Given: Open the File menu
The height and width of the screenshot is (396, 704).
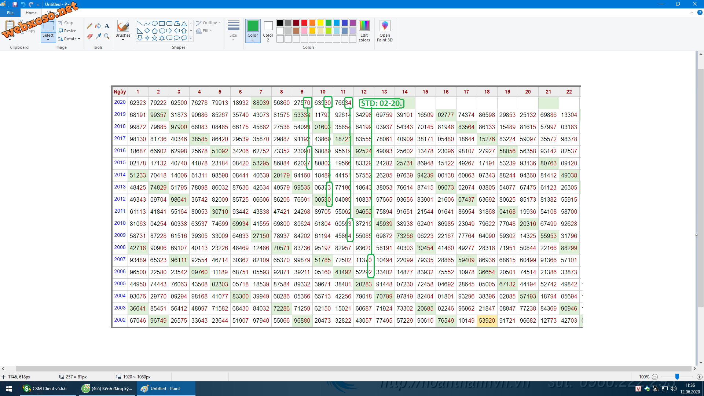Looking at the screenshot, I should point(10,12).
